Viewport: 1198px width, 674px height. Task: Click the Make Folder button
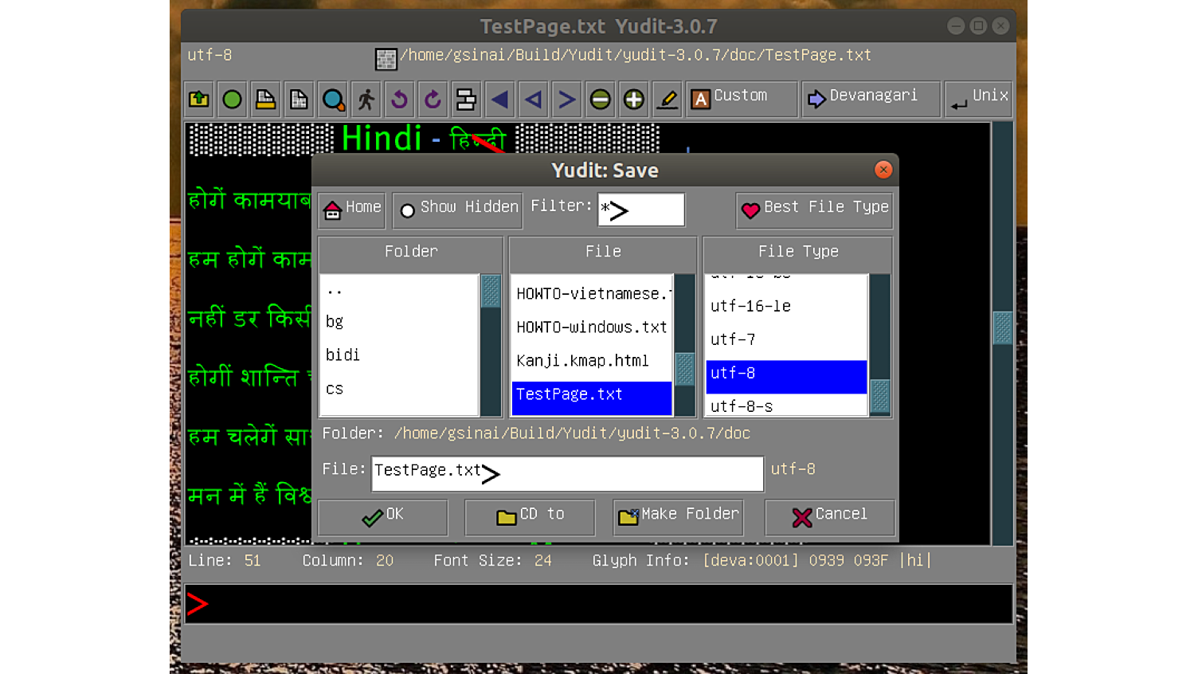[x=679, y=517]
